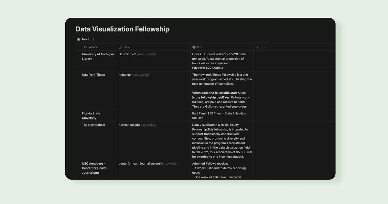Add a new property with the plus icon
Viewport: 388px width, 204px height.
coord(257,47)
